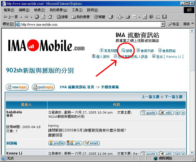Click the quote button on balabala's post

148,113
